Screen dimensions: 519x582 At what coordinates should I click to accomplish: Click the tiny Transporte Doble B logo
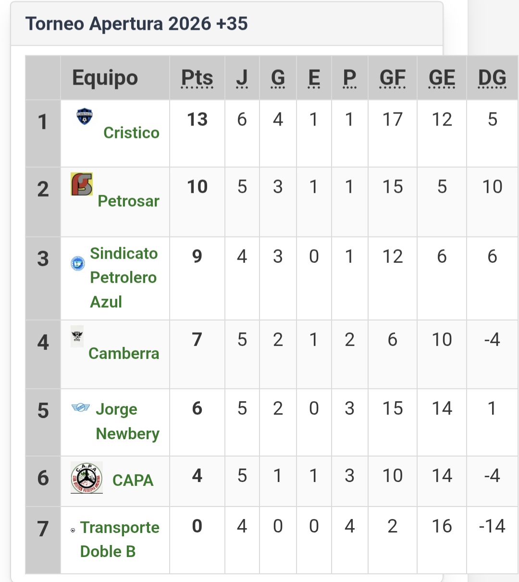(x=73, y=531)
